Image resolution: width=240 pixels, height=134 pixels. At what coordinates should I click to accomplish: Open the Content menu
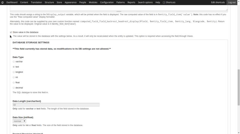[24, 2]
